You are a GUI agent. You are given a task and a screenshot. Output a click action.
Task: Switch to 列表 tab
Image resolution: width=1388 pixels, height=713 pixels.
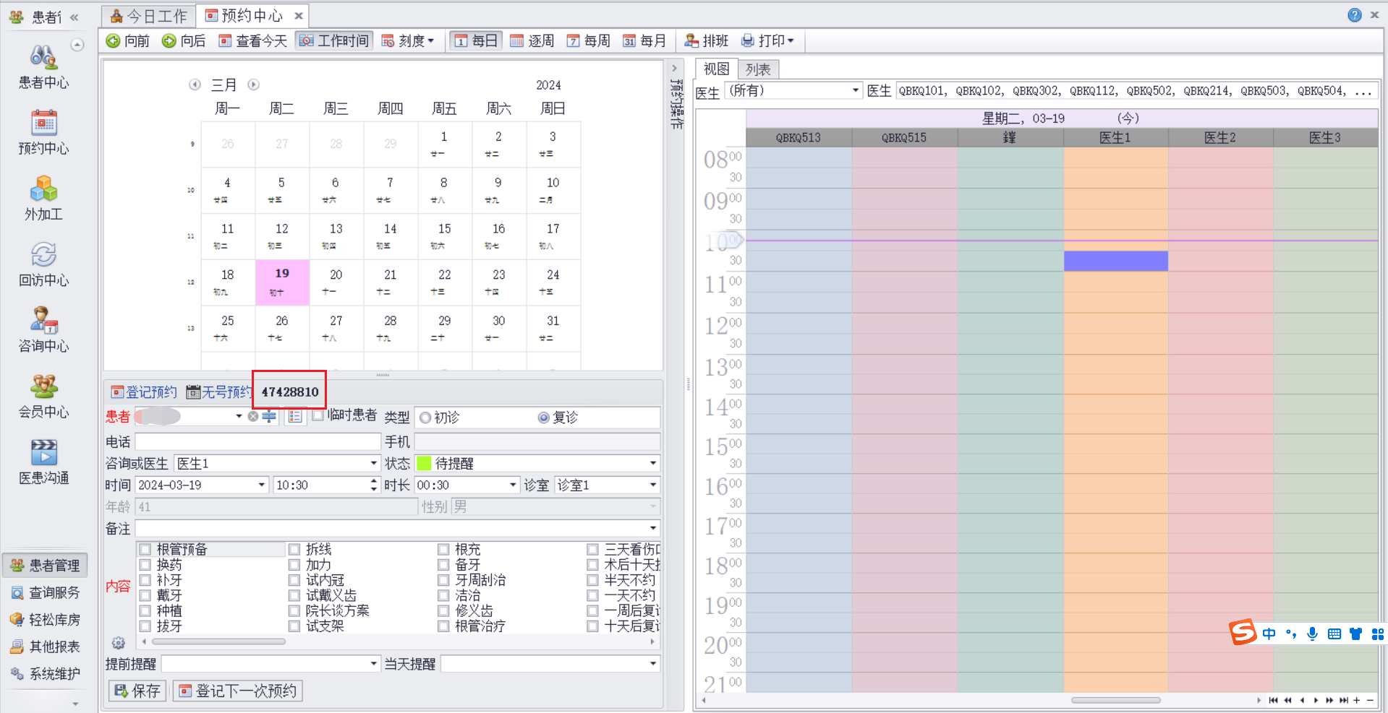[758, 69]
